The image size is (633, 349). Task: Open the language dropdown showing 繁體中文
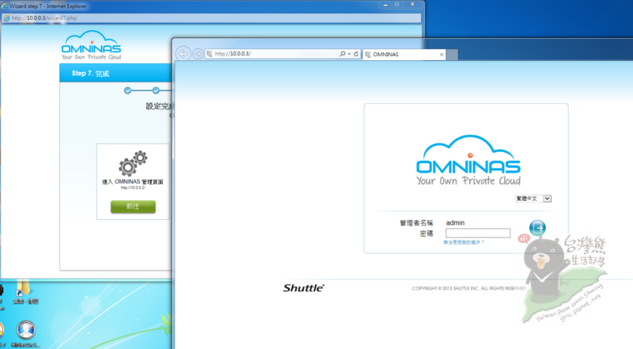click(x=533, y=199)
